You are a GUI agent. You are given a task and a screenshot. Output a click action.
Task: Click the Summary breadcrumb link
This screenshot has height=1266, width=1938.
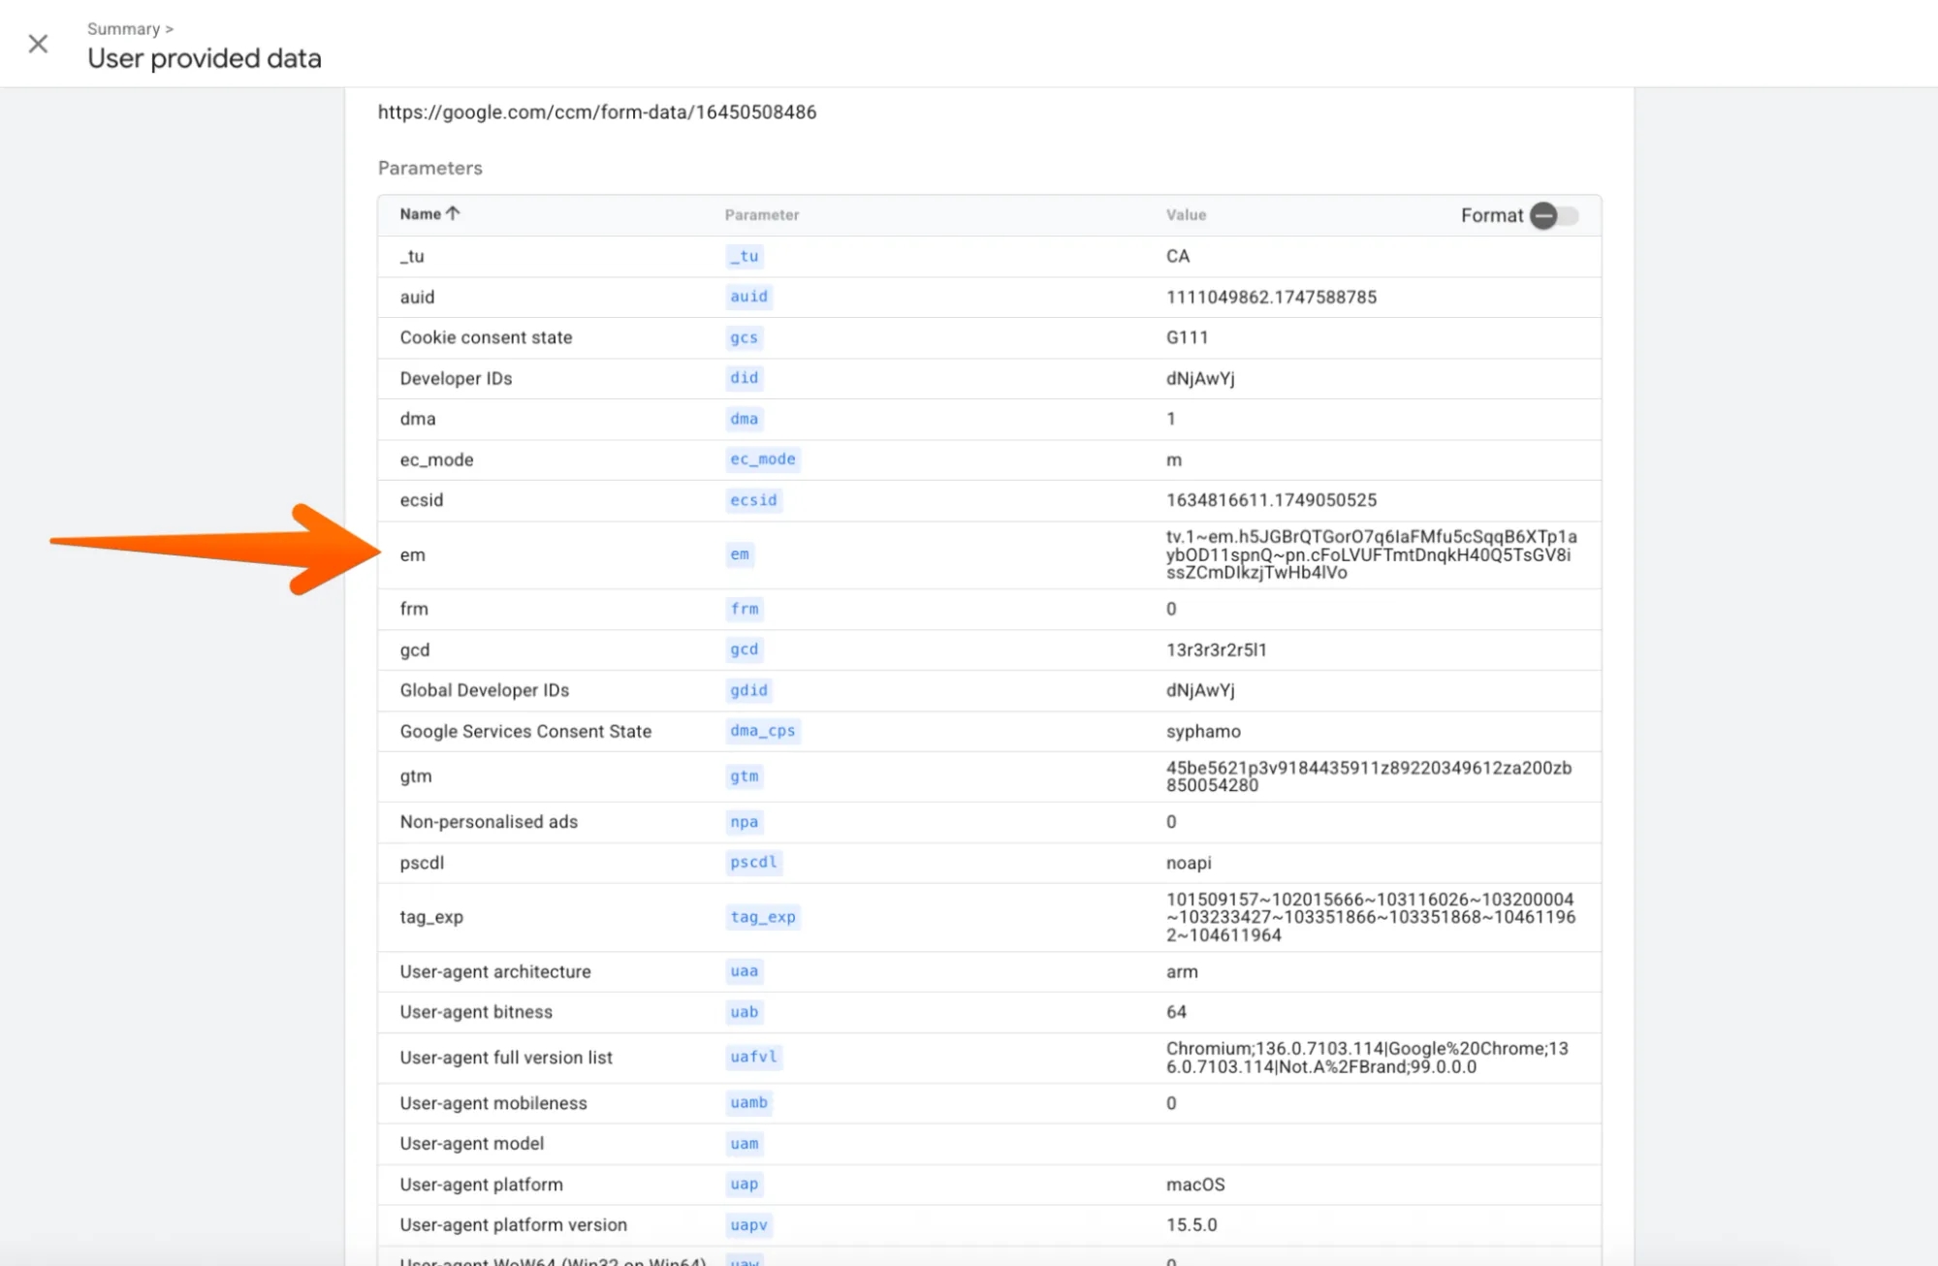(x=123, y=29)
